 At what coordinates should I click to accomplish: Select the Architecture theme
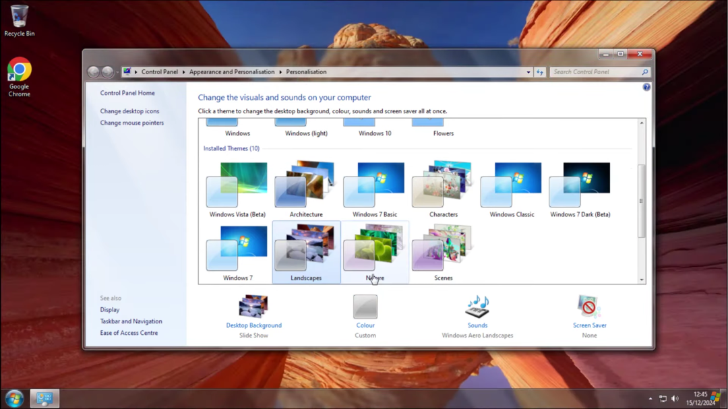pyautogui.click(x=306, y=189)
